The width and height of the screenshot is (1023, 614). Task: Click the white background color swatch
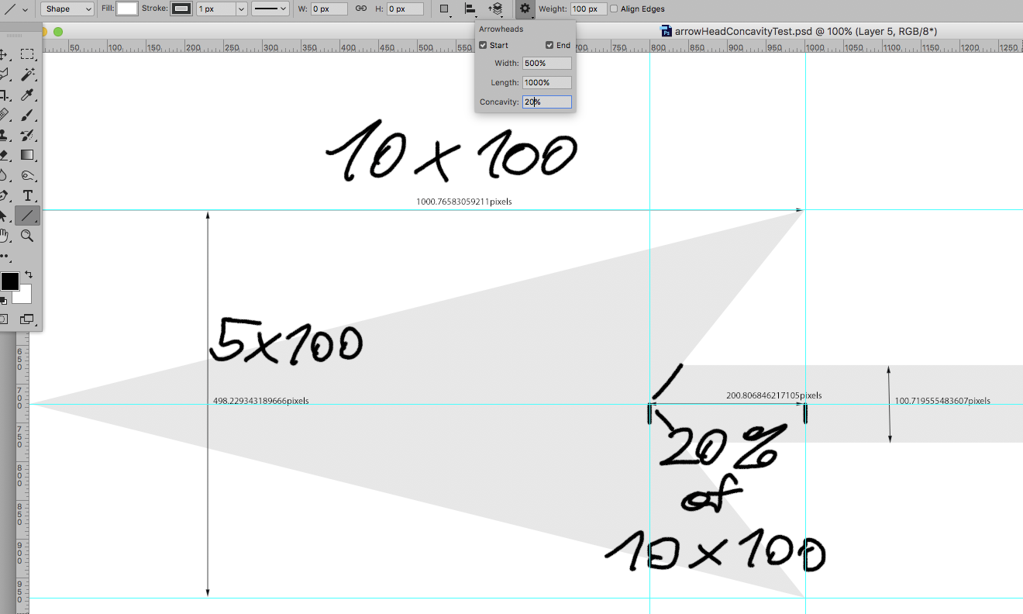[x=23, y=295]
